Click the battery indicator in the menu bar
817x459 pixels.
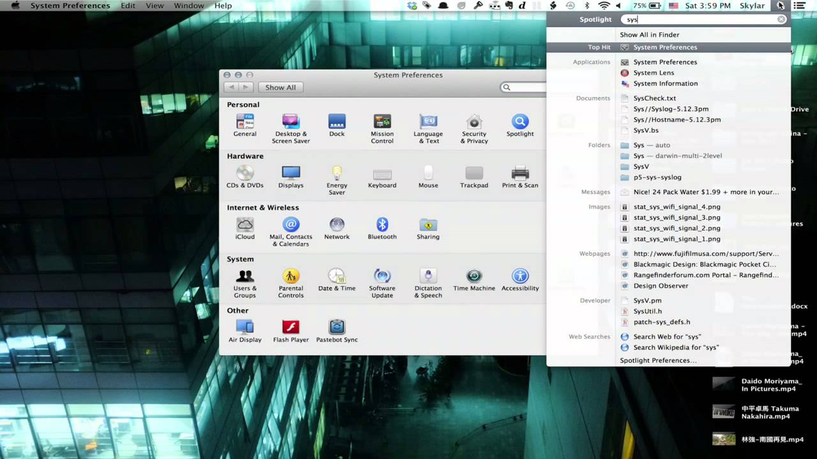(645, 5)
